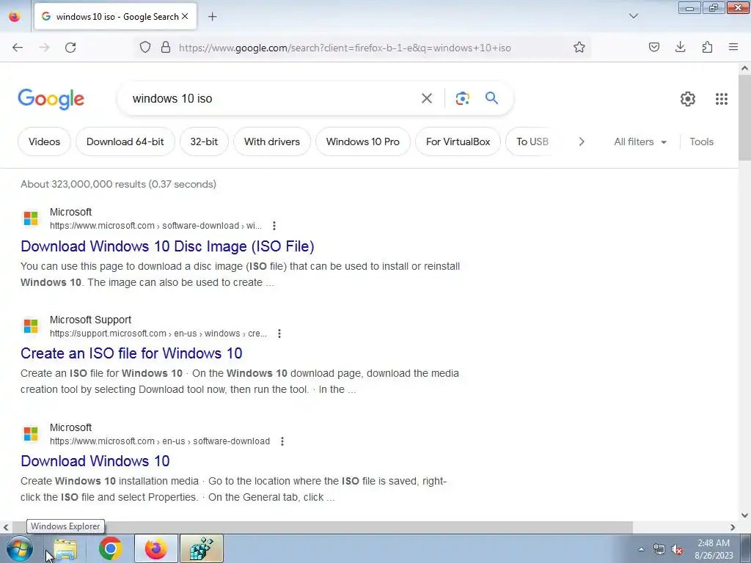Open Firefox downloads panel
751x563 pixels.
(x=680, y=47)
